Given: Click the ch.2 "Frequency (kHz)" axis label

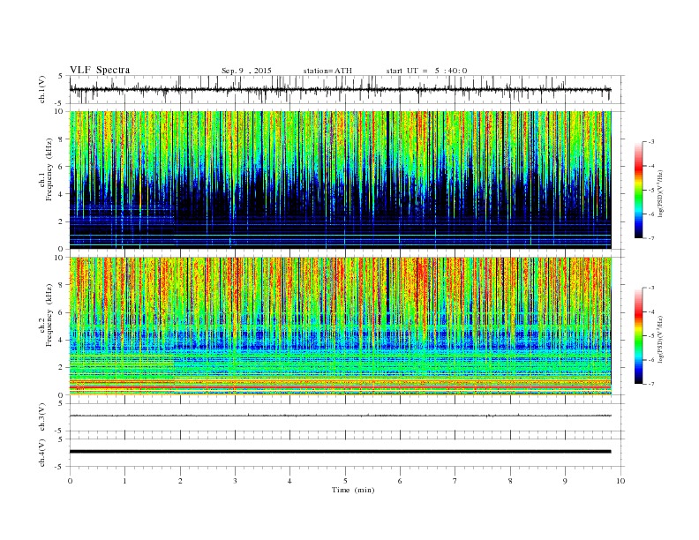Looking at the screenshot, I should click(x=49, y=315).
